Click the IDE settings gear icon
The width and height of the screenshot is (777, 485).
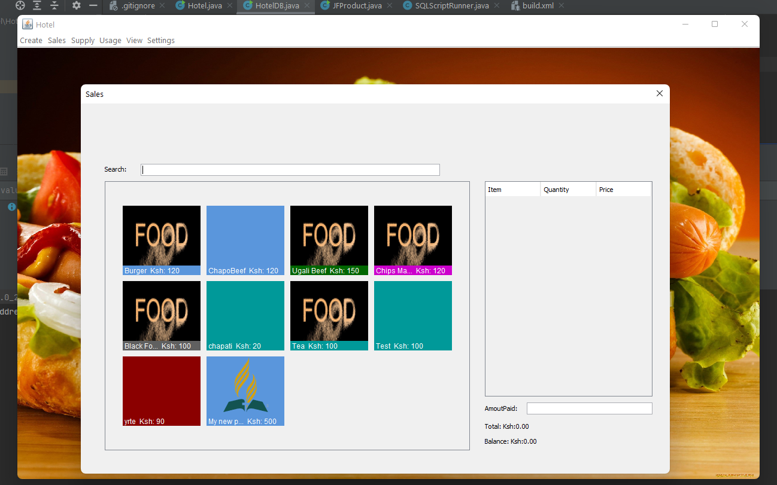coord(76,5)
